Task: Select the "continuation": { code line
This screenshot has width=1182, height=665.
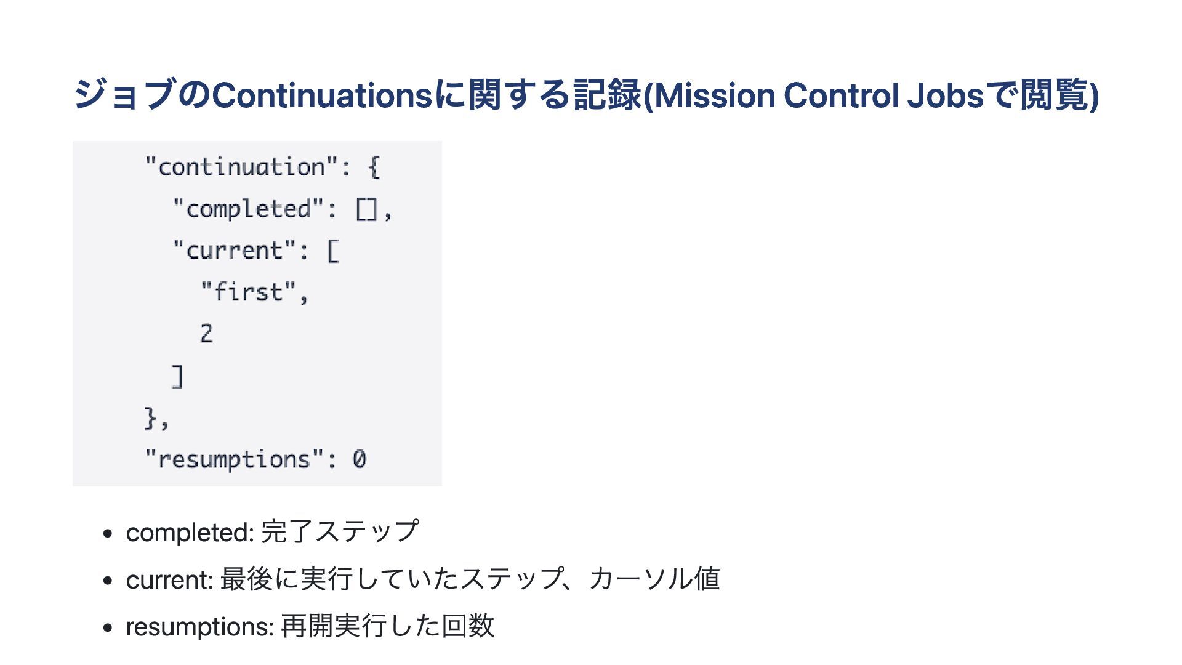Action: 263,167
